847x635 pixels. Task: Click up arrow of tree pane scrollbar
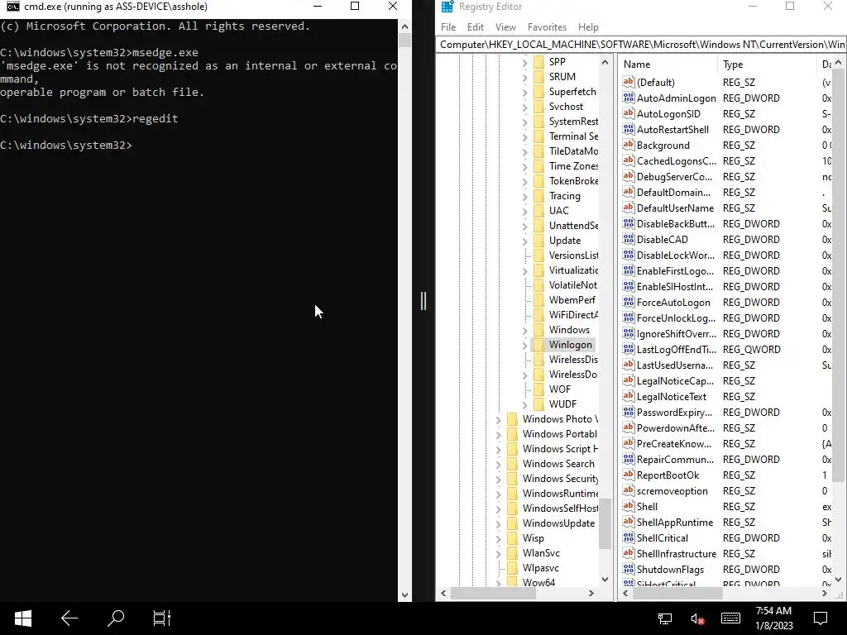pyautogui.click(x=605, y=62)
